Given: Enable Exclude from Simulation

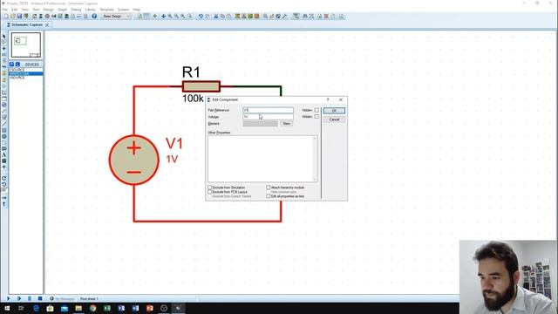Looking at the screenshot, I should click(209, 188).
